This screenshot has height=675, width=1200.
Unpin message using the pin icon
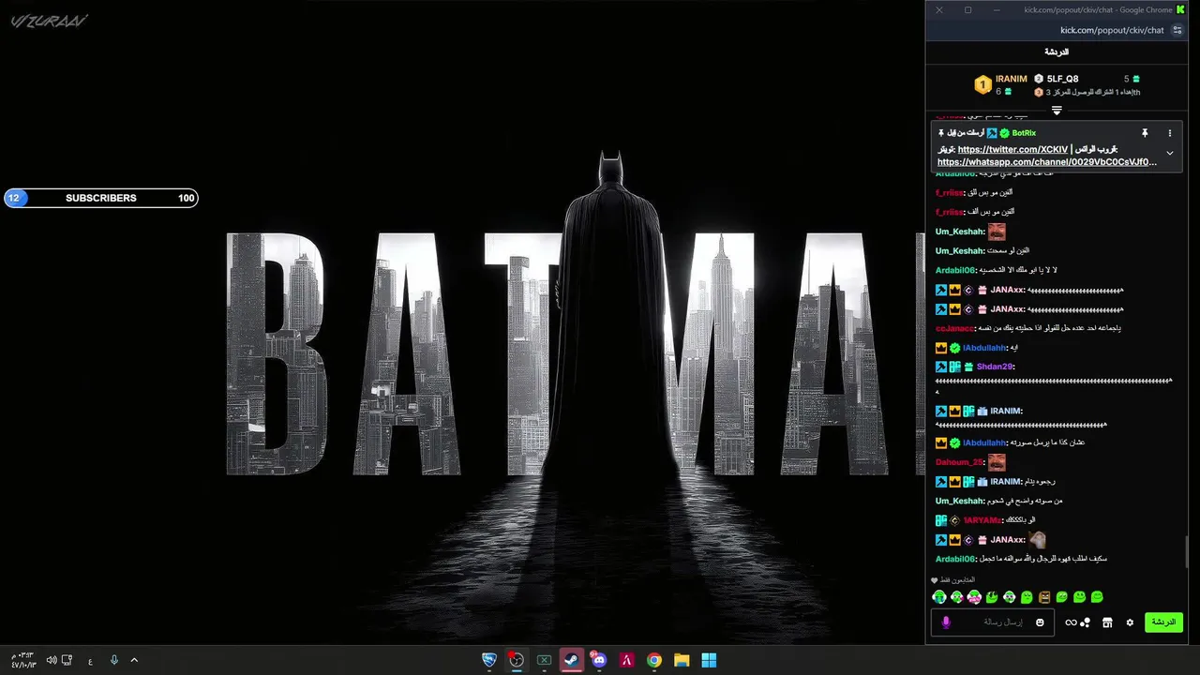point(1145,133)
